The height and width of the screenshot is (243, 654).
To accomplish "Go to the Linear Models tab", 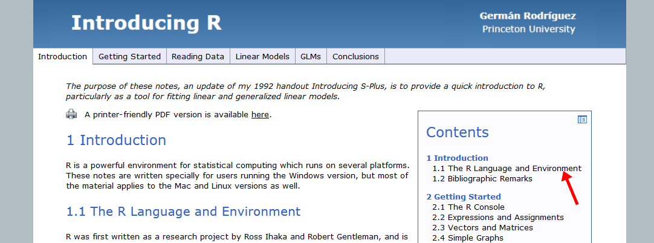I will coord(262,57).
